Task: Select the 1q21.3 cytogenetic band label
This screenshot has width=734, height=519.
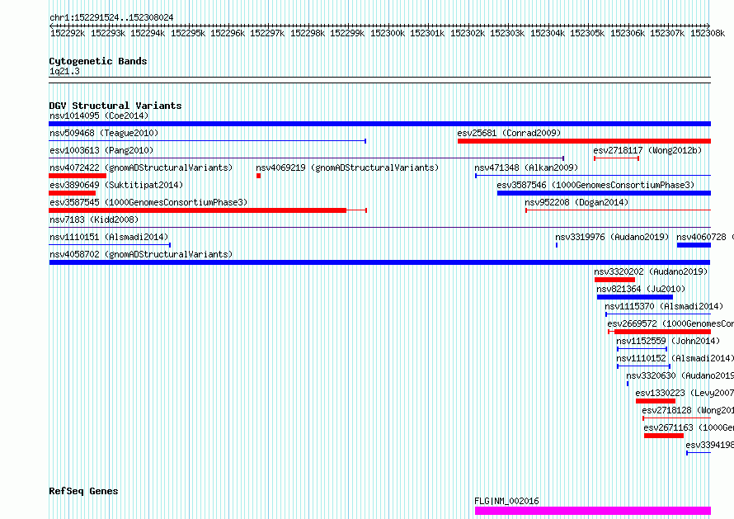Action: coord(64,71)
